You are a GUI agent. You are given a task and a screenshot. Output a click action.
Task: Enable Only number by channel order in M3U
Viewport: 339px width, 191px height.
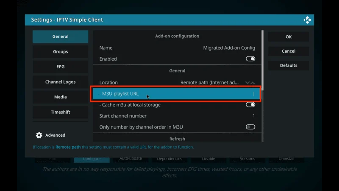tap(250, 127)
